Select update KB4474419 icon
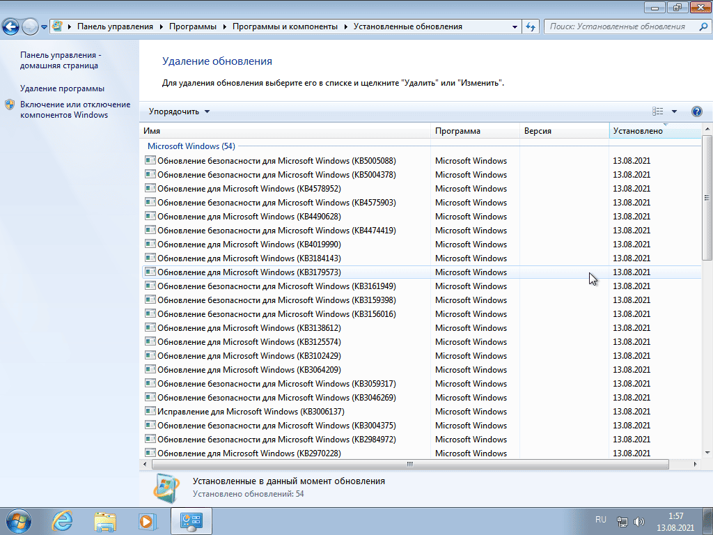The height and width of the screenshot is (535, 713). coord(150,230)
